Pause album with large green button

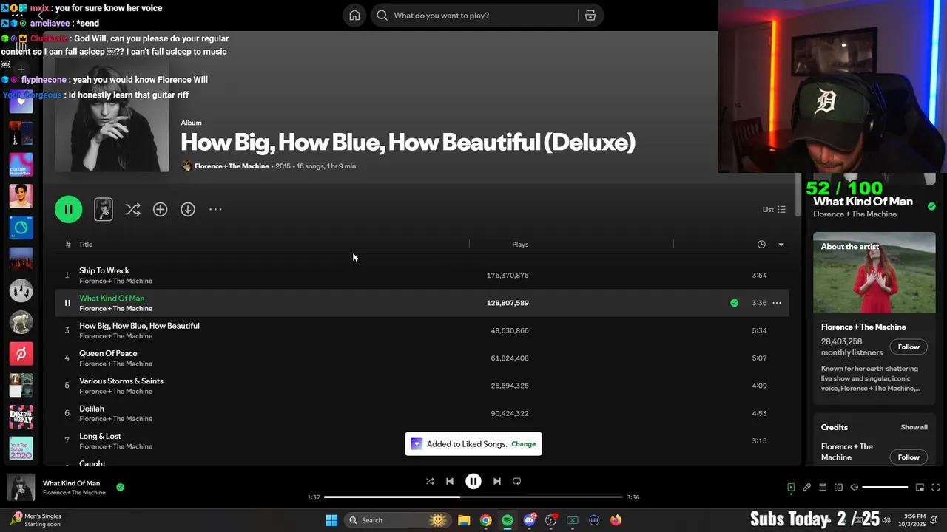(x=68, y=210)
